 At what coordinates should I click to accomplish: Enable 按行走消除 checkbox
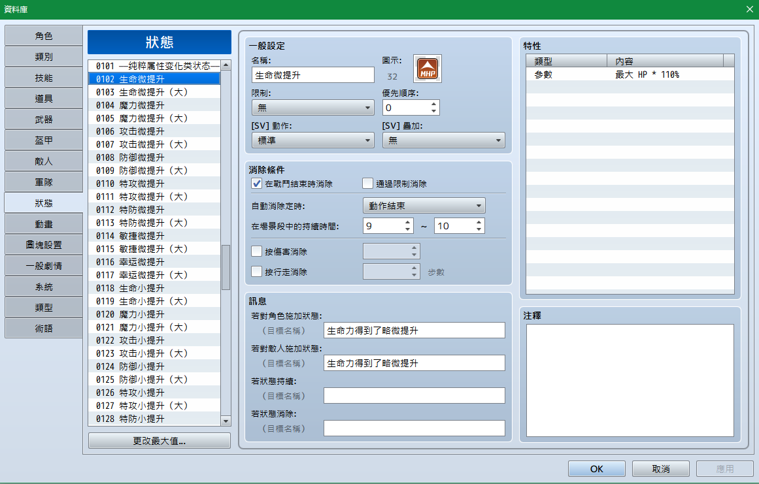point(256,272)
